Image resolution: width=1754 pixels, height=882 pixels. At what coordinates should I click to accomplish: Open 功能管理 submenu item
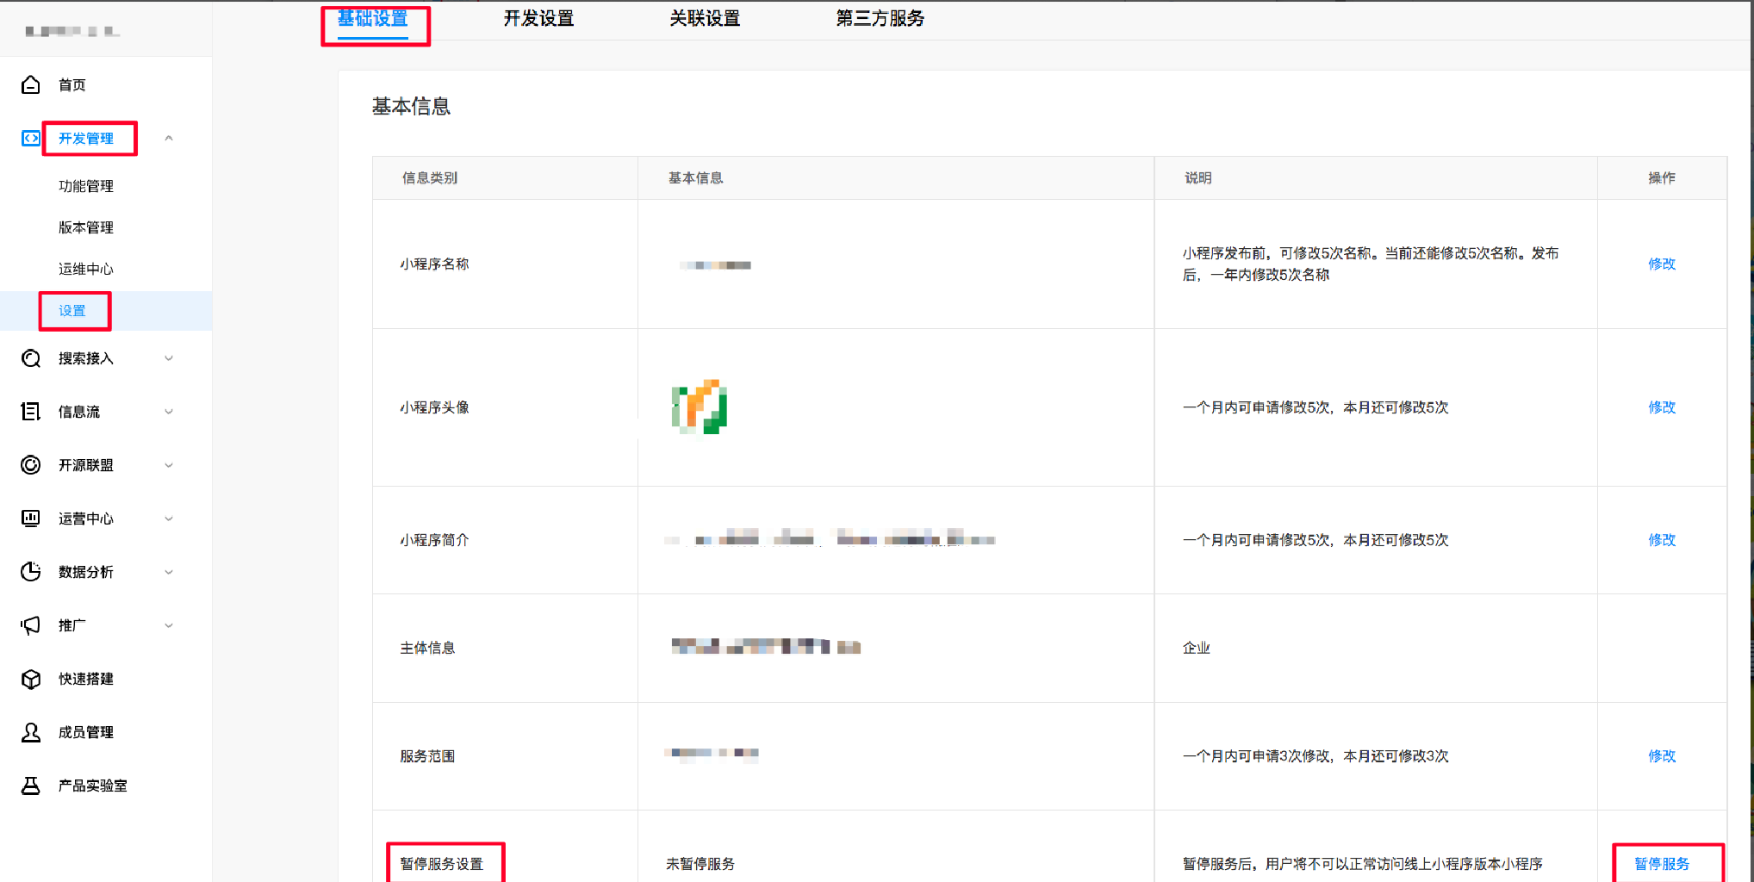coord(86,186)
